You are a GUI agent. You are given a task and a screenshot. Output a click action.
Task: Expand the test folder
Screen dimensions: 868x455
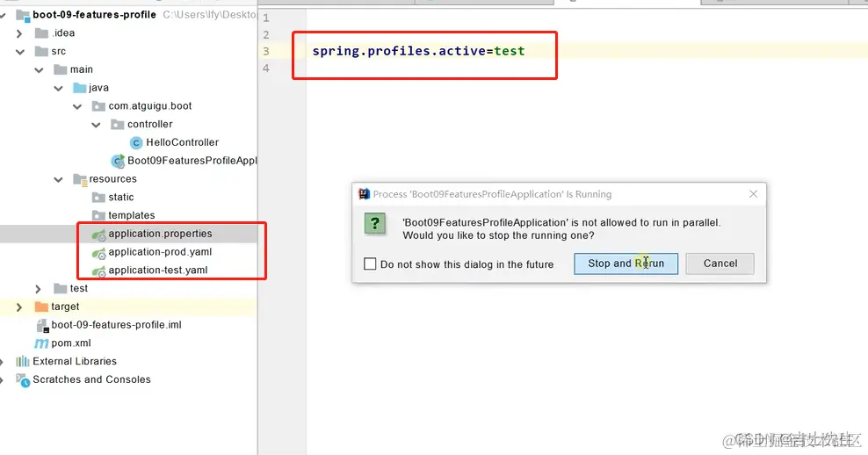coord(38,289)
